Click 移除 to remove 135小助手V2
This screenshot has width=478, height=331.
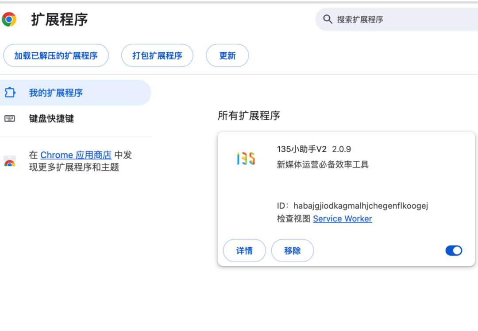point(293,250)
